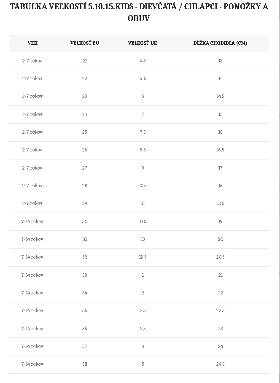Click UK size 5.5 cell

click(143, 78)
